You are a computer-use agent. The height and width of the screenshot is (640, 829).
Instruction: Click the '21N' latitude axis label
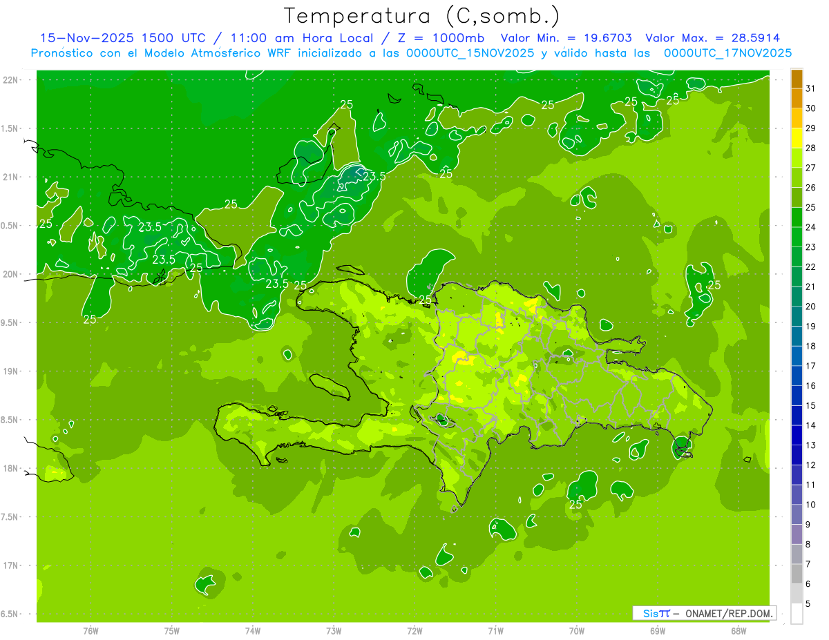[10, 177]
